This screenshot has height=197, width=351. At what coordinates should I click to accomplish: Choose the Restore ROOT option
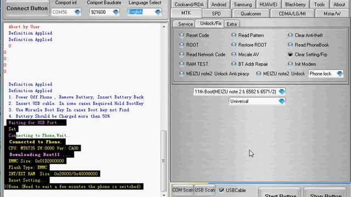pos(249,45)
